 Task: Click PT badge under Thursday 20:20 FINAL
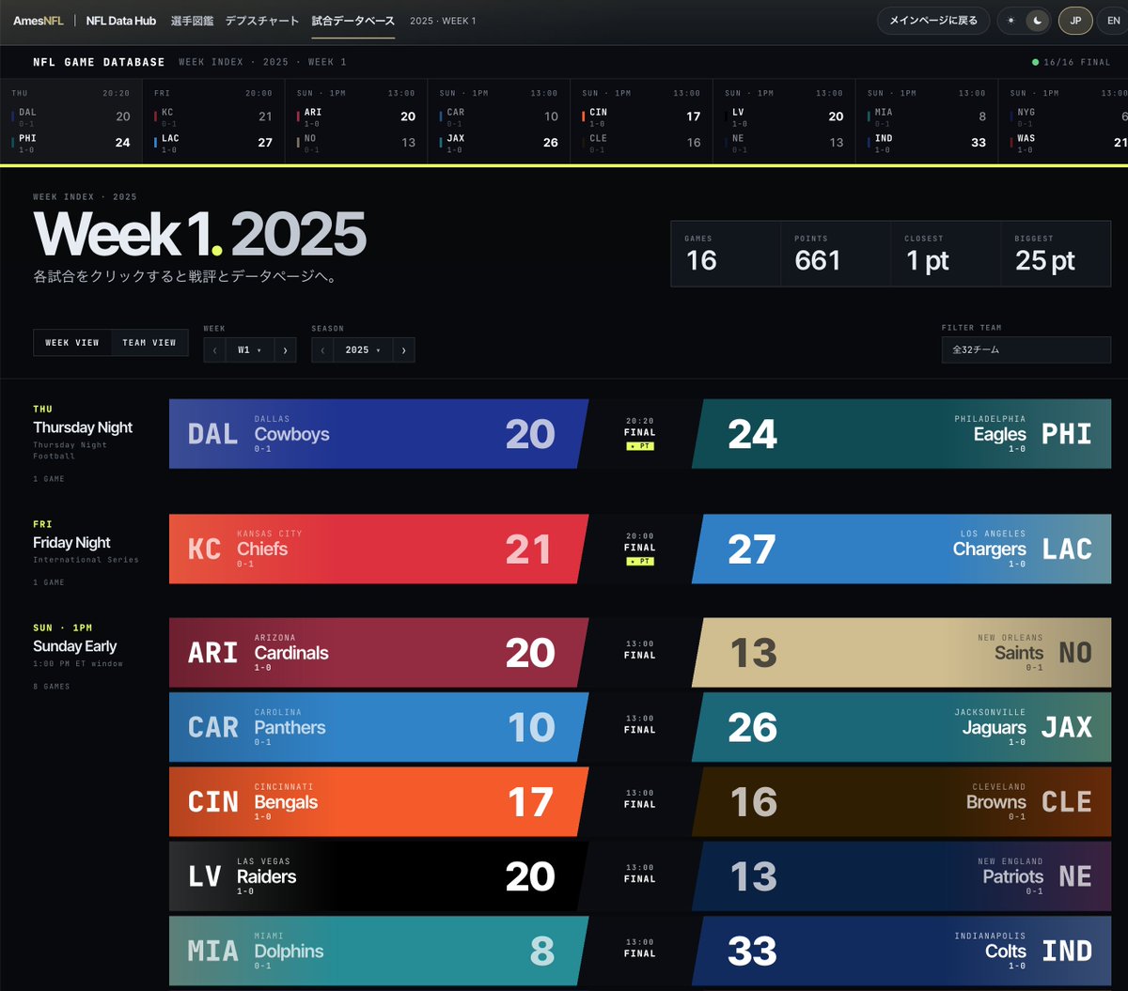[x=640, y=446]
